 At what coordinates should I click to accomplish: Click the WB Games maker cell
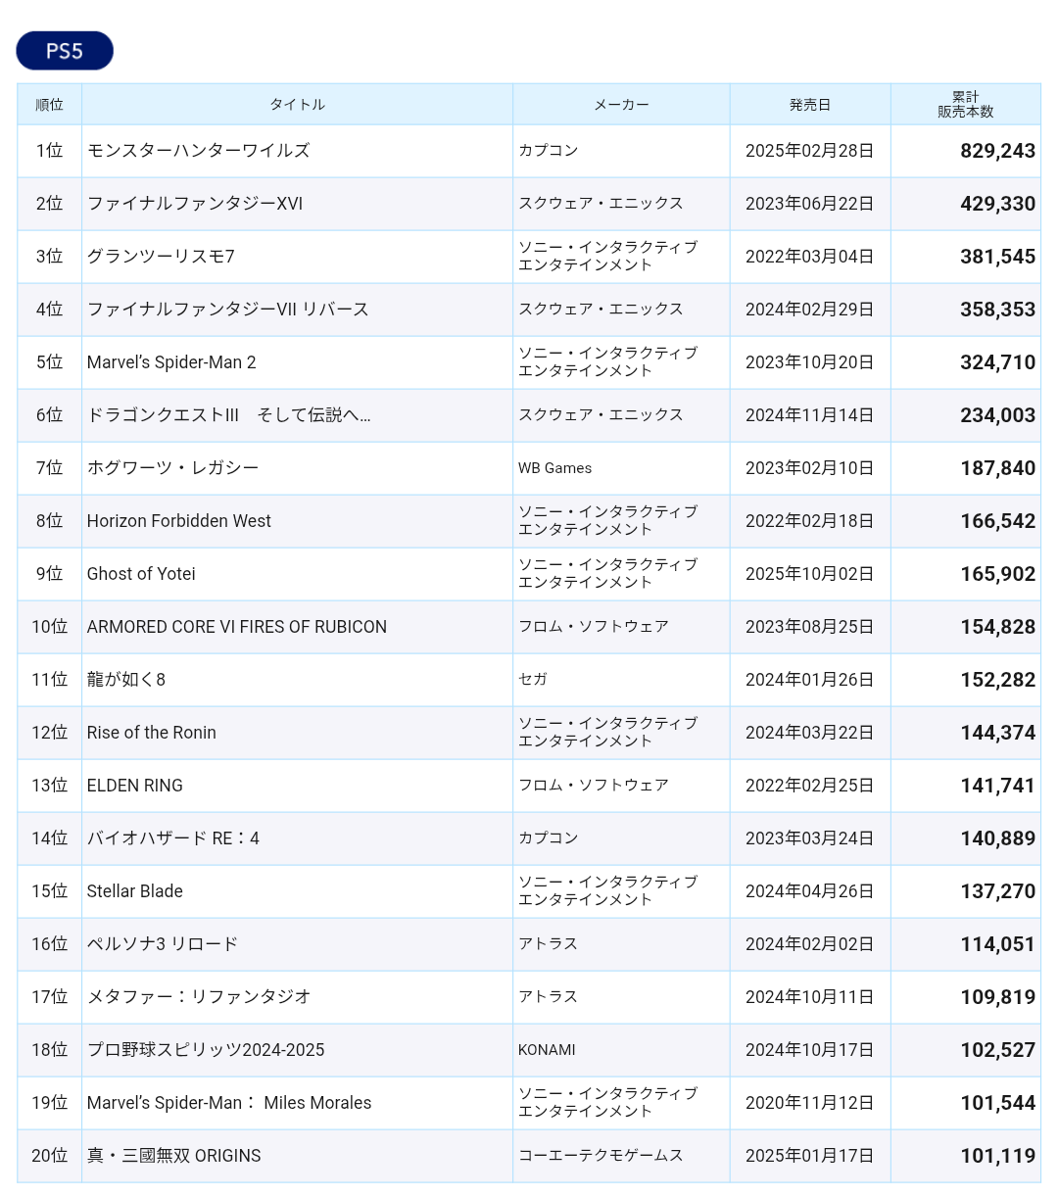tap(554, 468)
